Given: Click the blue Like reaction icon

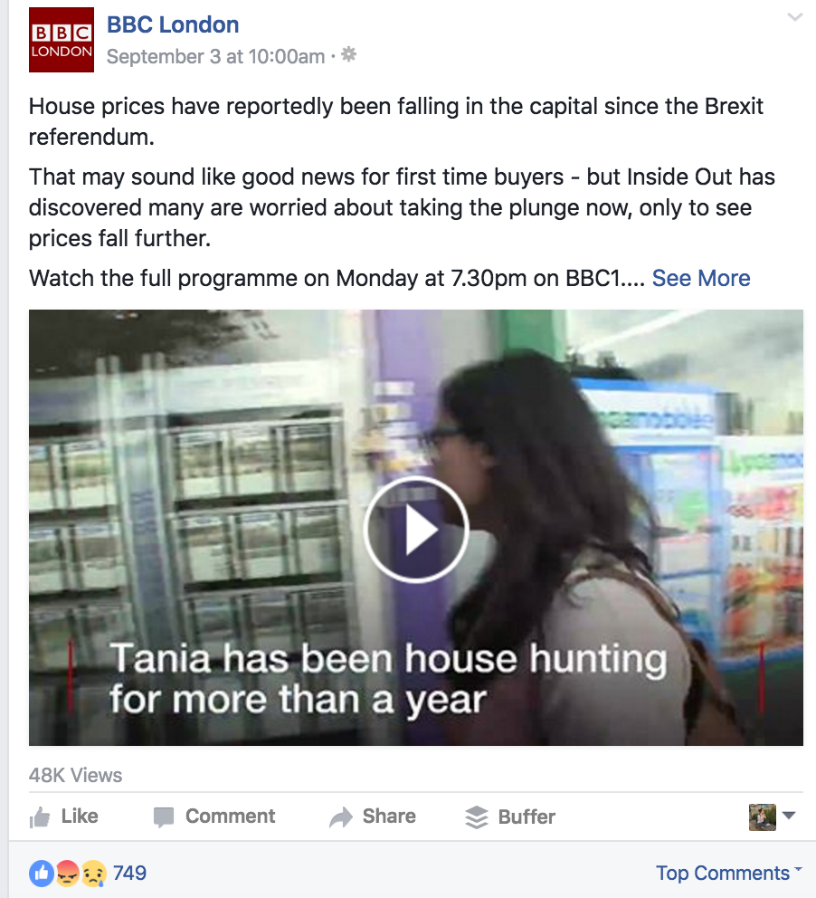Looking at the screenshot, I should pos(42,874).
